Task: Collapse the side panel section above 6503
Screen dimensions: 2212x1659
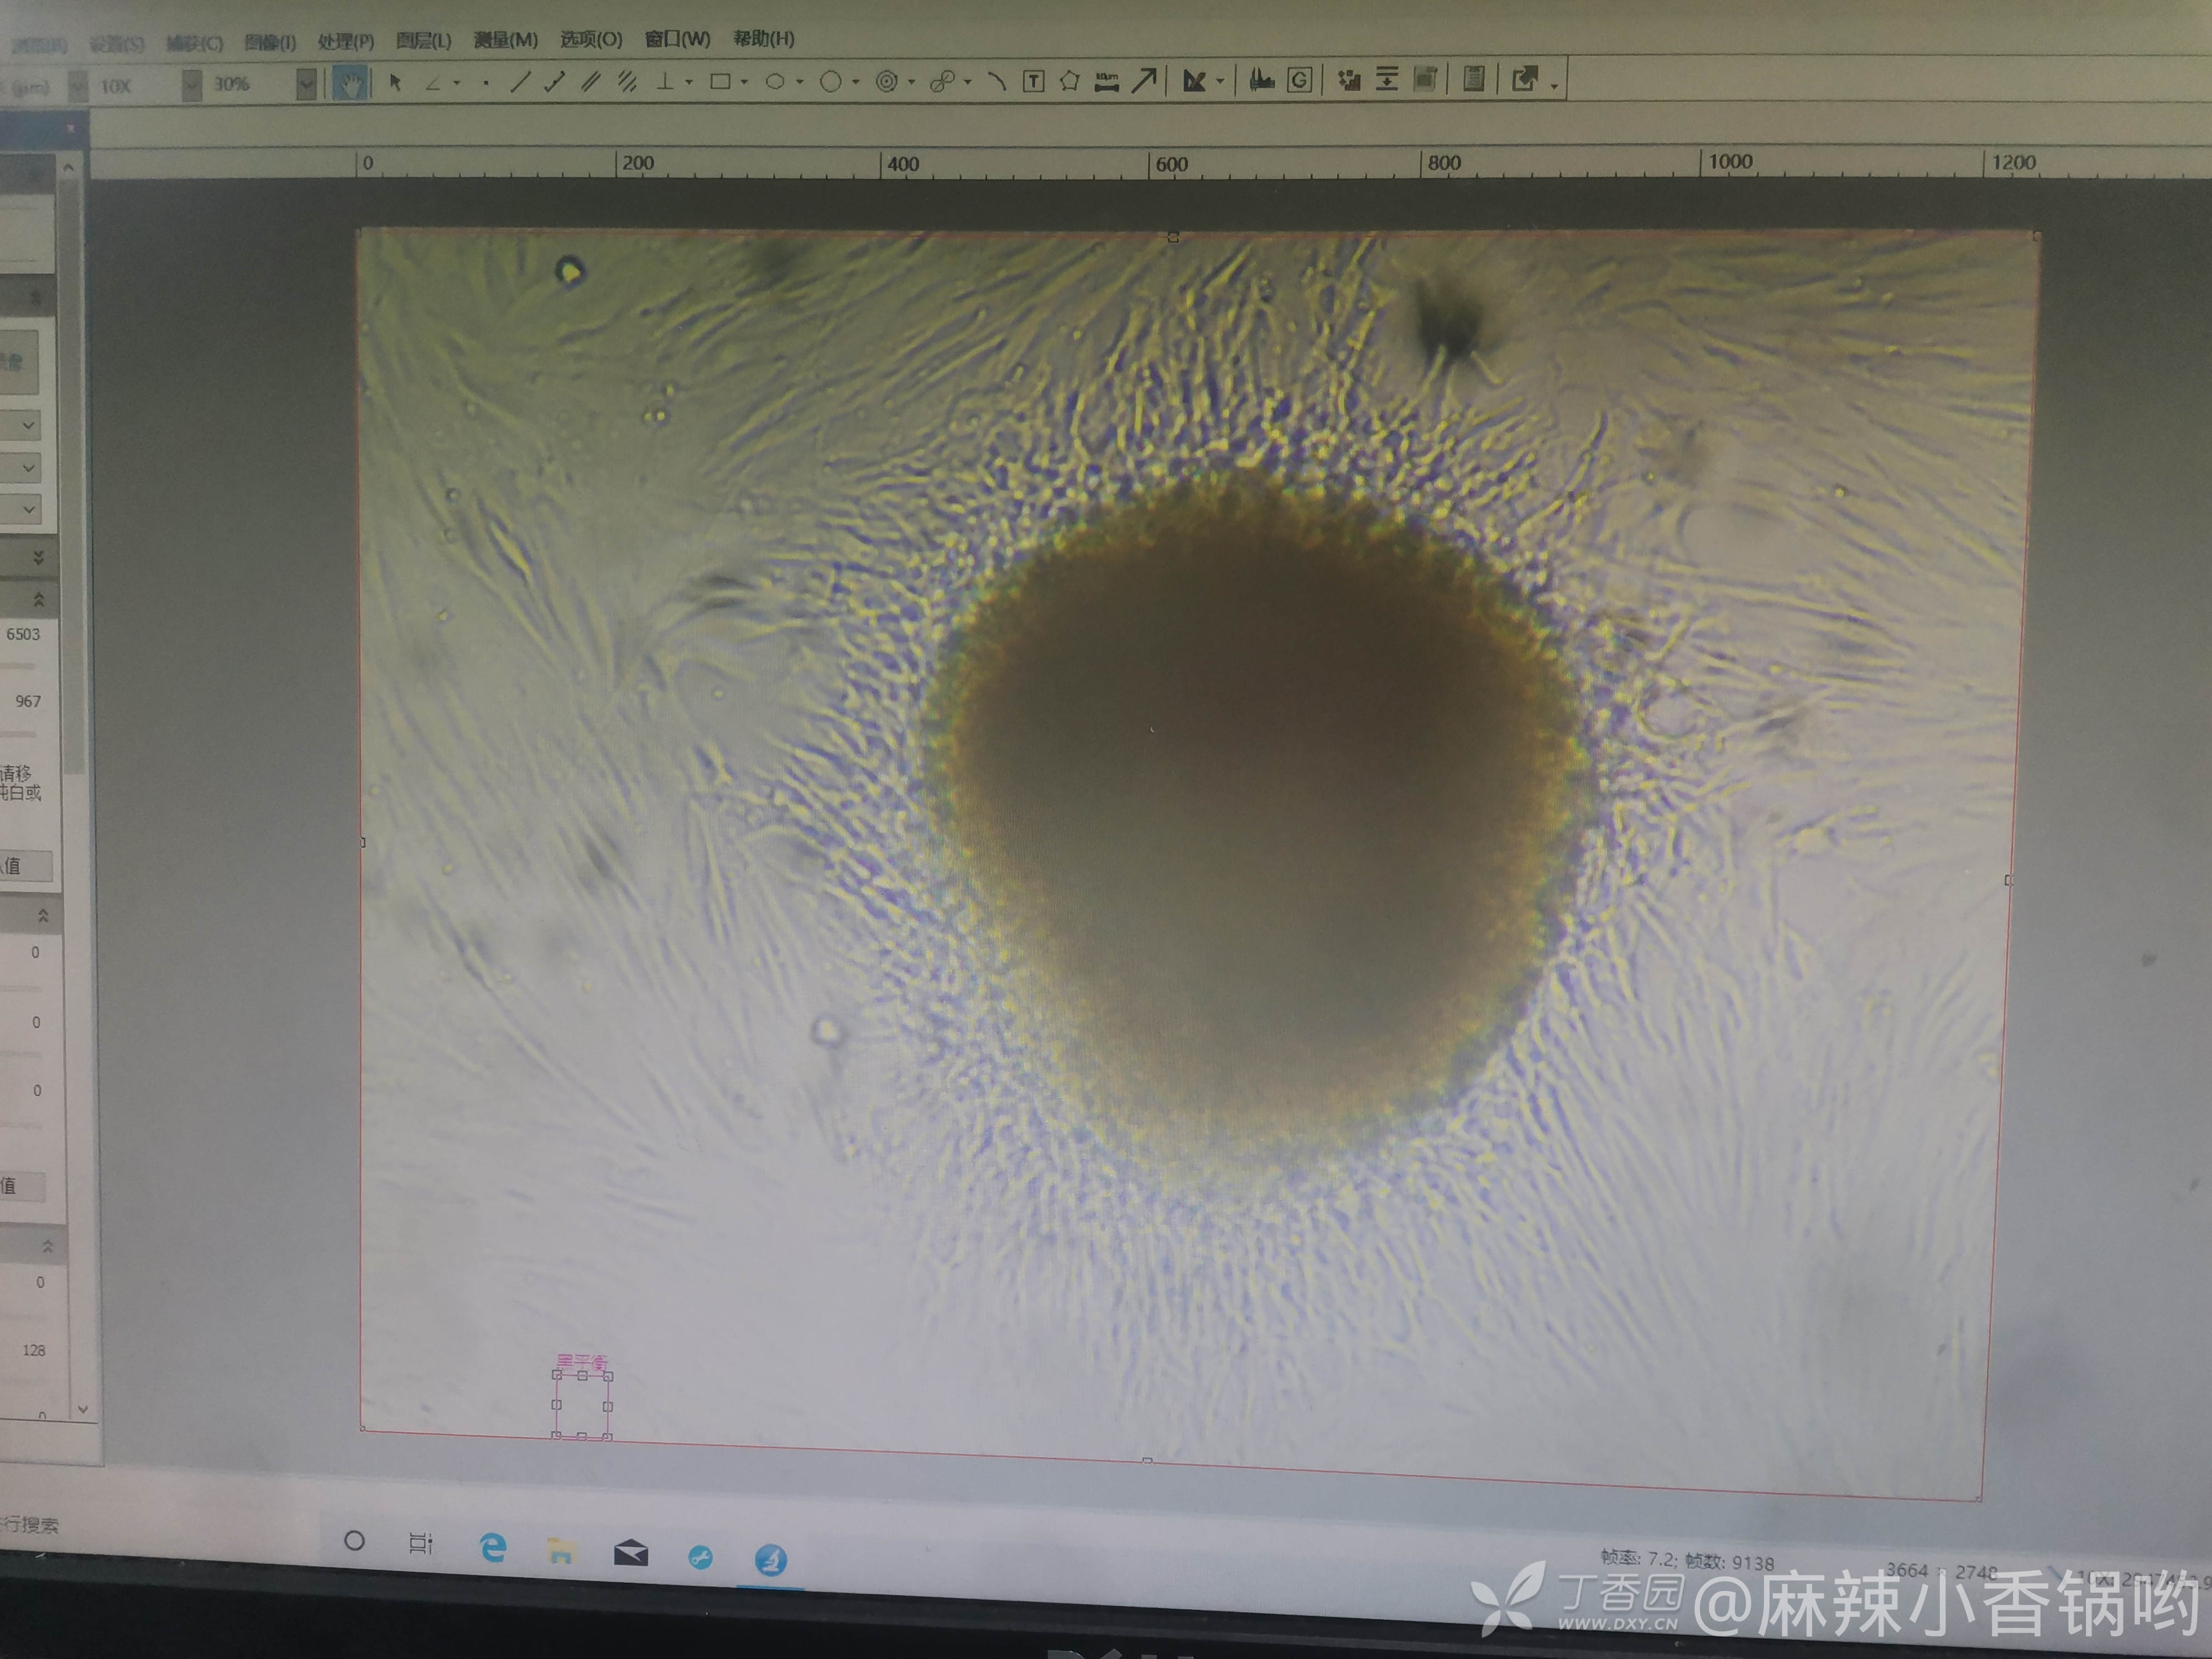Action: point(39,599)
